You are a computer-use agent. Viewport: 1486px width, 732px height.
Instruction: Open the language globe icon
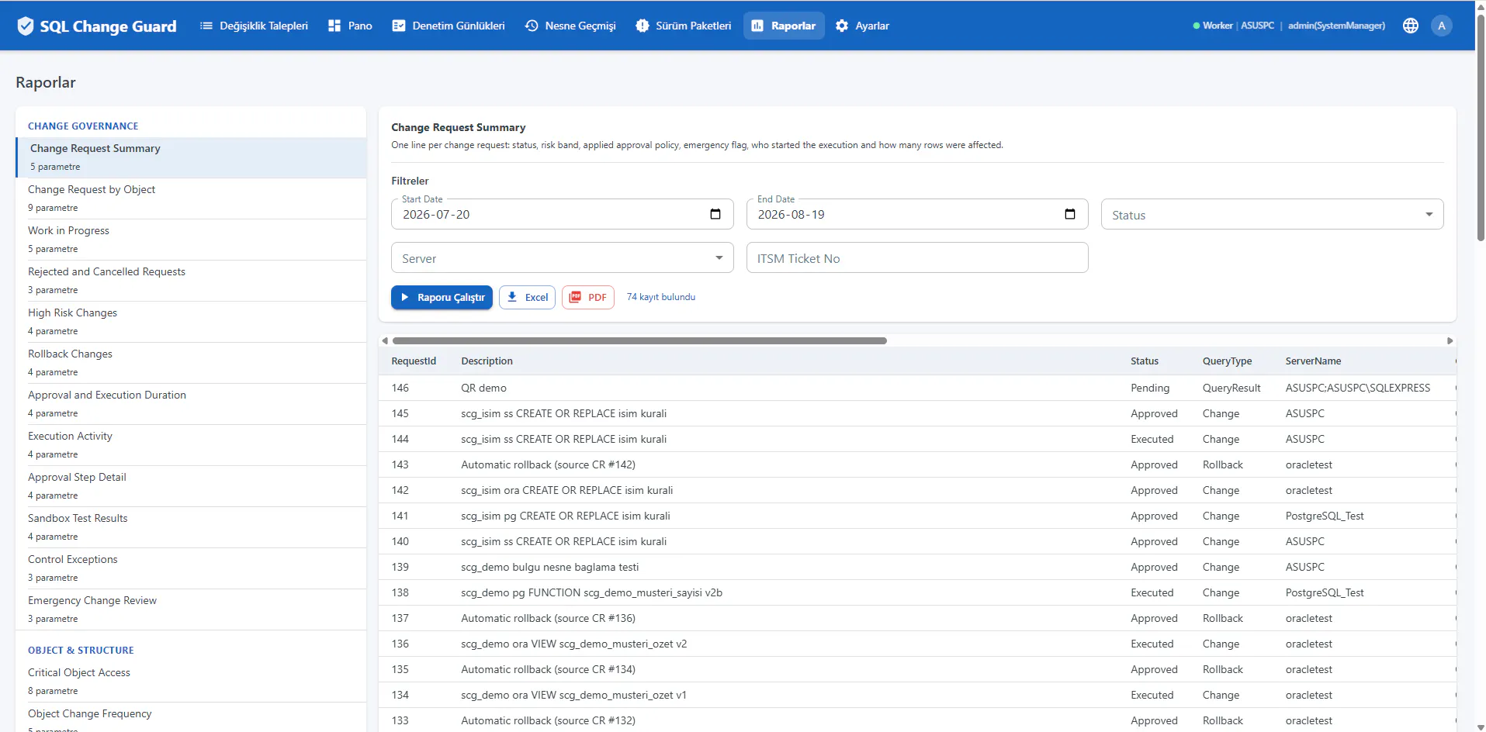coord(1411,26)
